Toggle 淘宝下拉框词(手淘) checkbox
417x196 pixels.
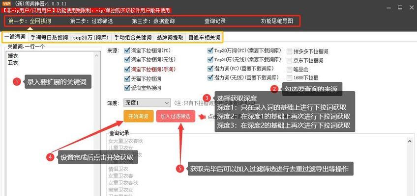[127, 69]
